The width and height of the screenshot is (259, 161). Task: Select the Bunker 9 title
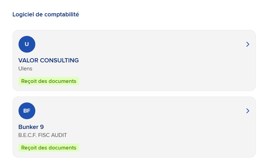[x=31, y=127]
